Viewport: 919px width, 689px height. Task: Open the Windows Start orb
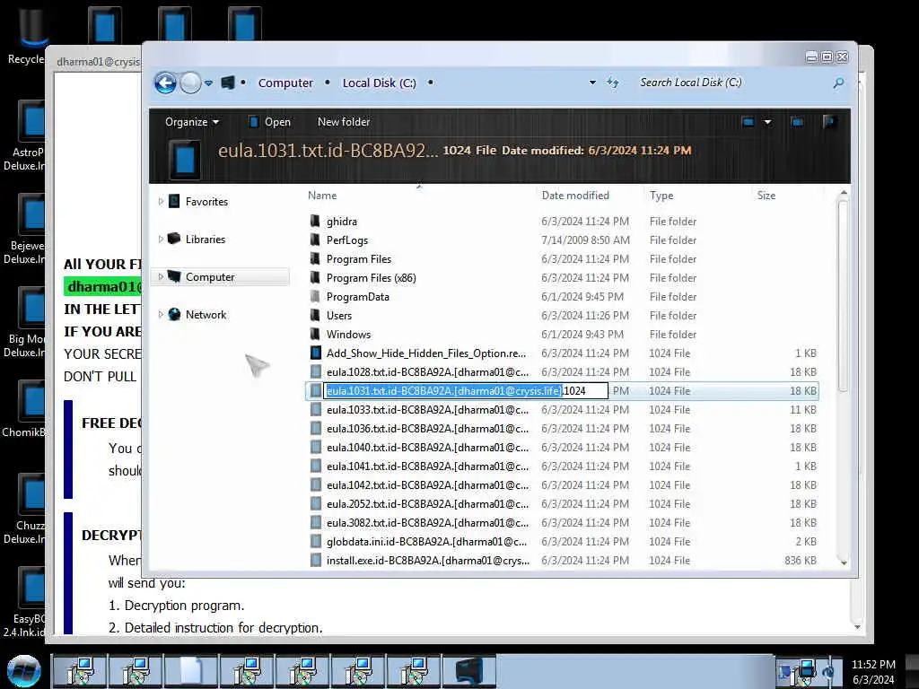pos(24,671)
